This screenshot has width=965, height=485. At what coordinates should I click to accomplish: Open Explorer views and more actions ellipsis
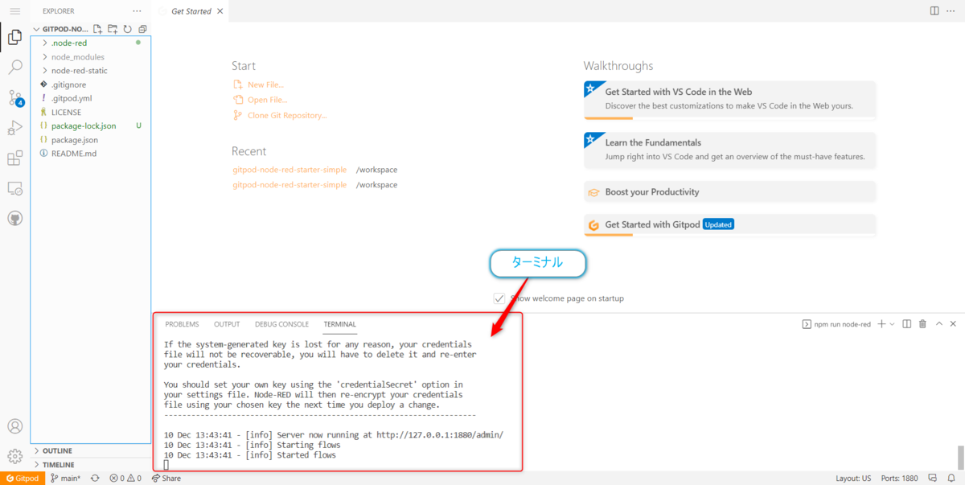pos(136,11)
